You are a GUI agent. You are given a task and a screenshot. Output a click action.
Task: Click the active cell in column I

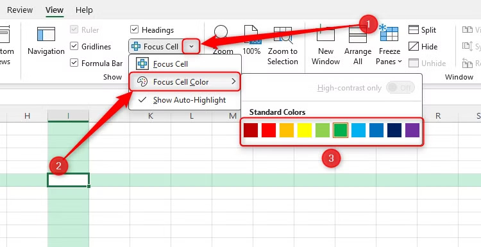68,180
